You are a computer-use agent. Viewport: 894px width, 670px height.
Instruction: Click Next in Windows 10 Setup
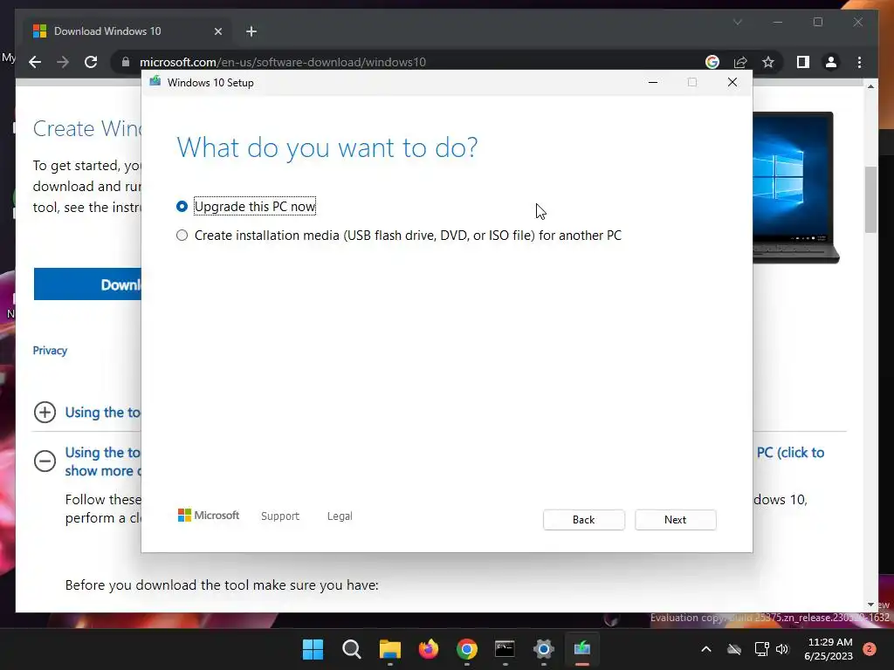point(675,520)
